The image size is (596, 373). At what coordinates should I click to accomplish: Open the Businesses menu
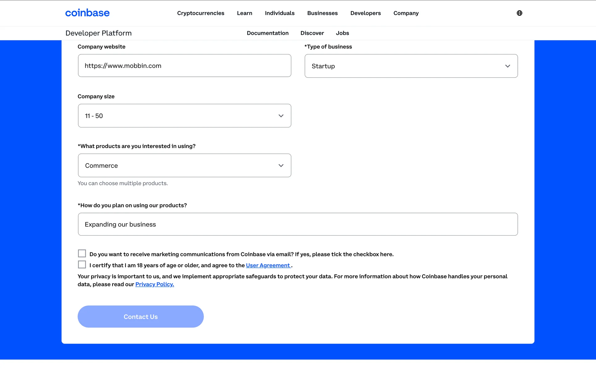(x=322, y=13)
